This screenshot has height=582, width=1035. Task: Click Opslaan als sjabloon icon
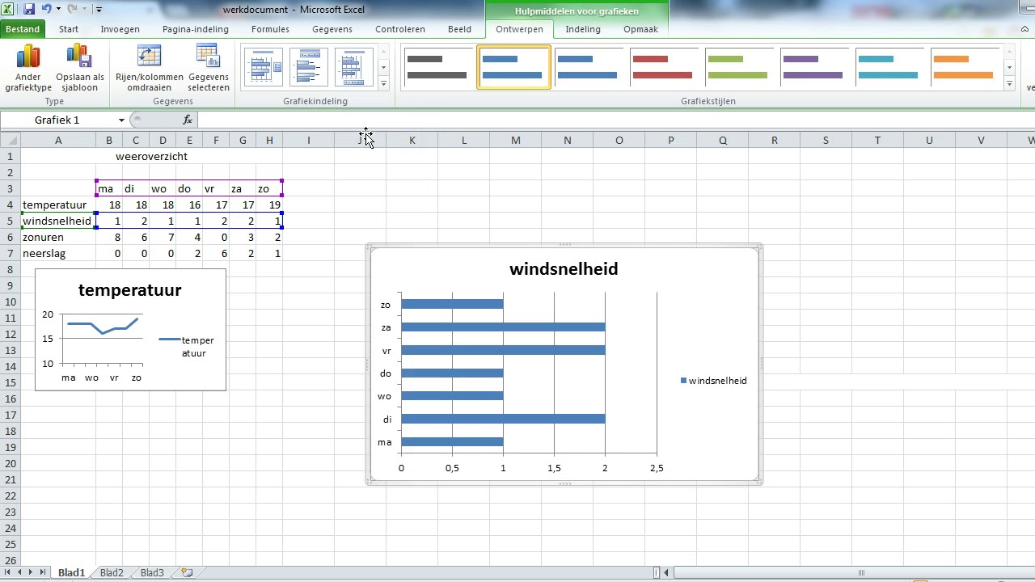[x=79, y=68]
